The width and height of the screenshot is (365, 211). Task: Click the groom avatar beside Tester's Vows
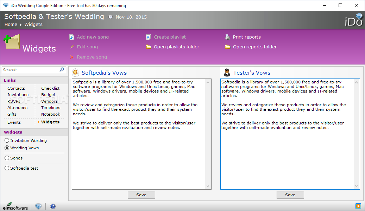(227, 73)
